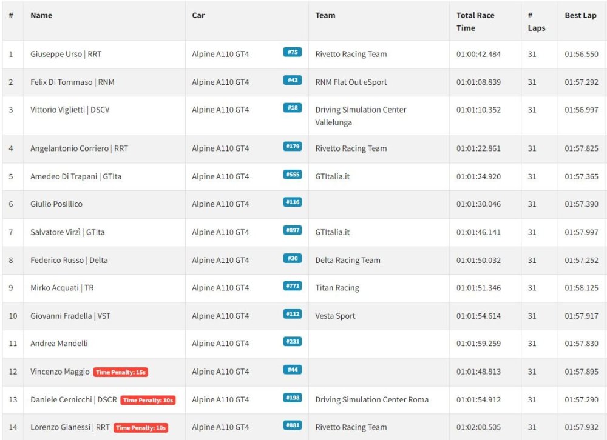
Task: Click Vincenzo Maggio's Time Penalty 15s badge
Action: point(120,372)
